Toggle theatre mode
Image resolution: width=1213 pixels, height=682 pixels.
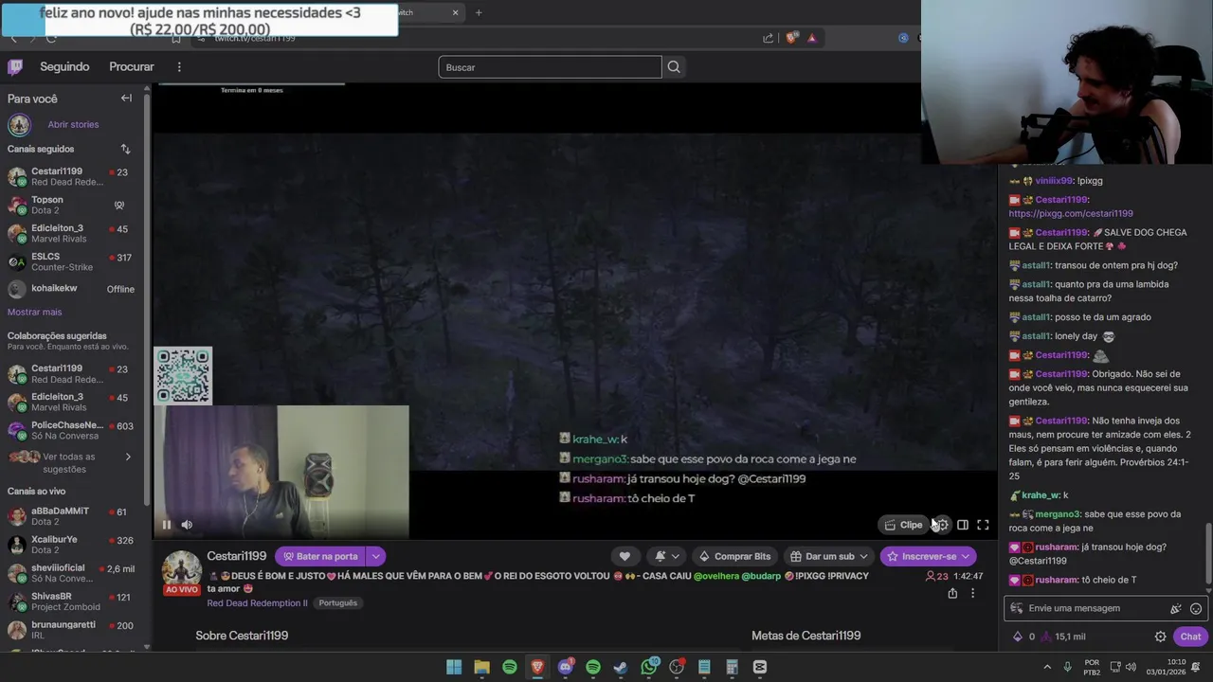963,525
